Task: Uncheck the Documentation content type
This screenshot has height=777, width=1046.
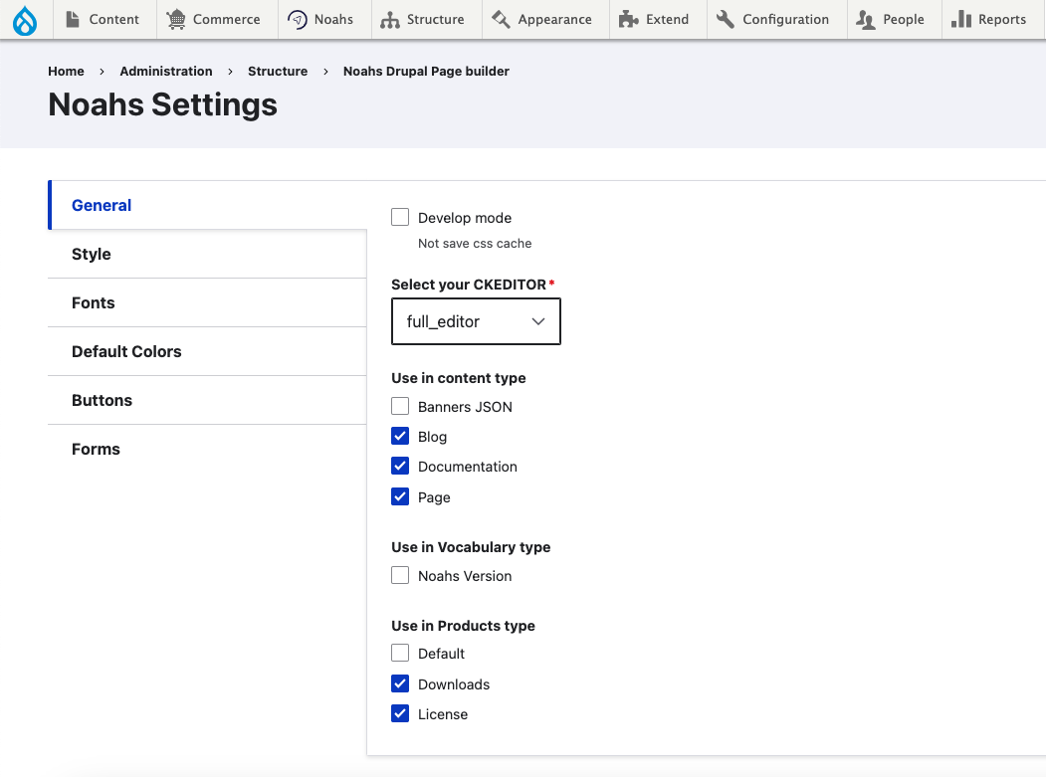Action: tap(400, 466)
